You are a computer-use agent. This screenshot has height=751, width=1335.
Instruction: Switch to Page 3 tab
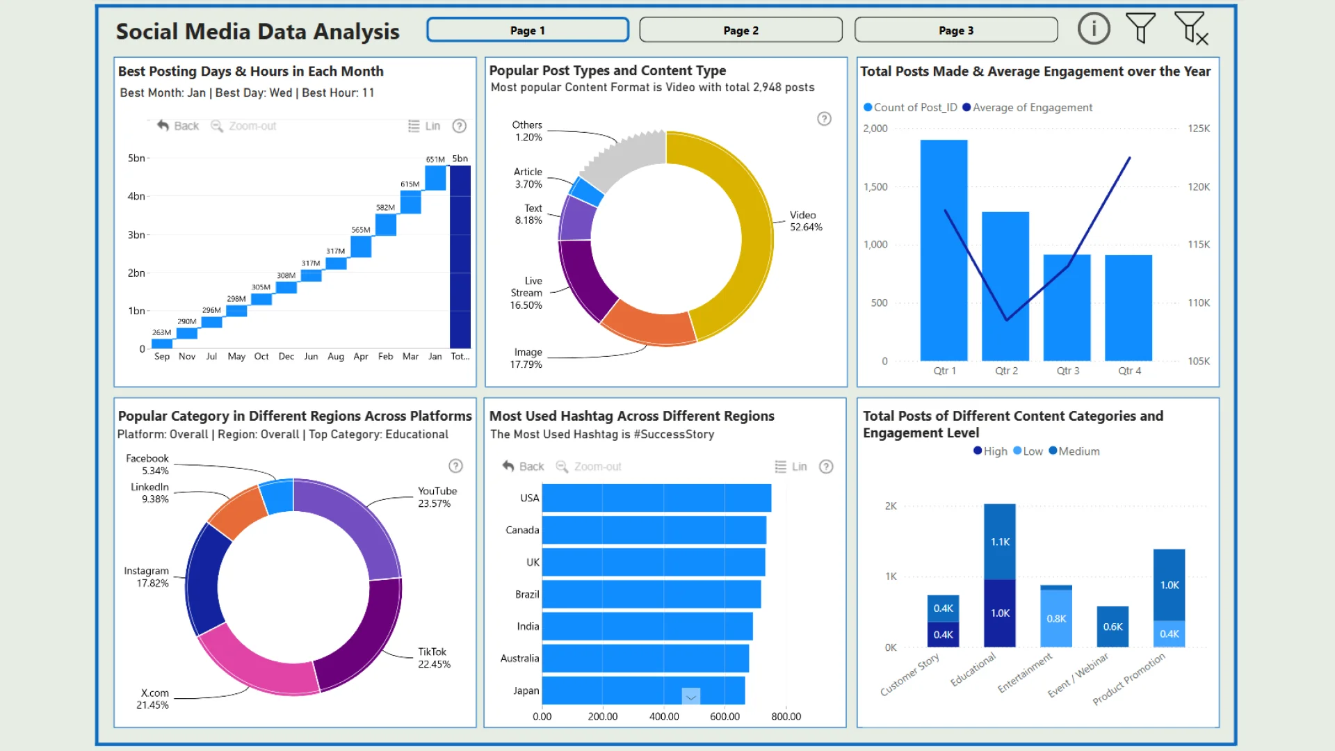pyautogui.click(x=956, y=30)
